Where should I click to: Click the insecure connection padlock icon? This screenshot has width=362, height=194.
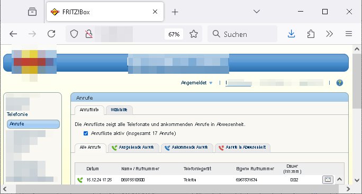tap(89, 34)
